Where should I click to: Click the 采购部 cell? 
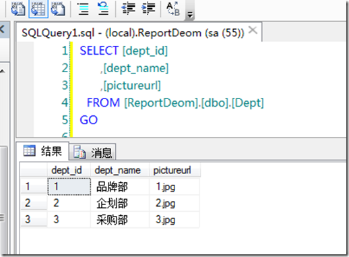click(x=120, y=219)
